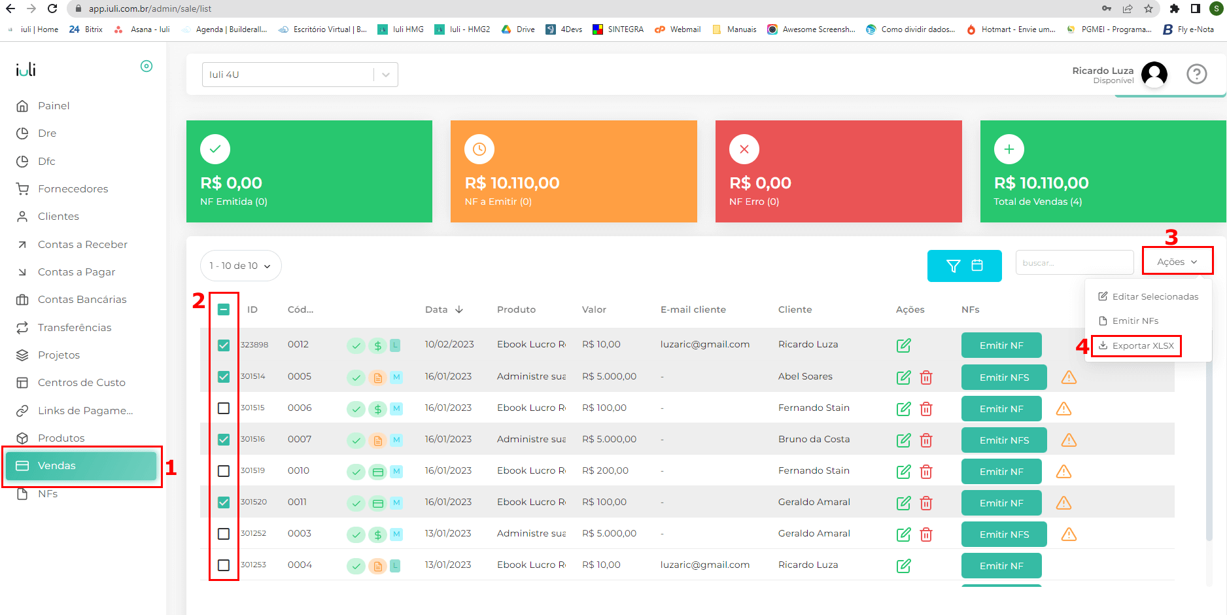
Task: Check the checkbox for sale 301515
Action: coord(224,408)
